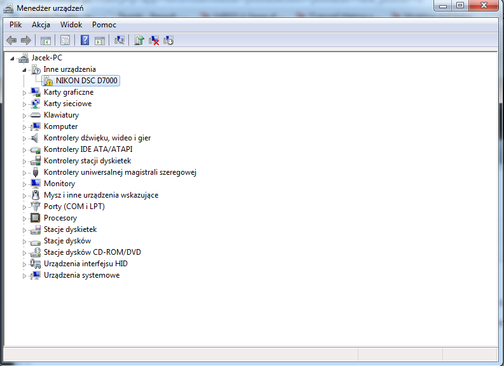
Task: Click the Inne urządzenia question-mark icon
Action: click(36, 69)
